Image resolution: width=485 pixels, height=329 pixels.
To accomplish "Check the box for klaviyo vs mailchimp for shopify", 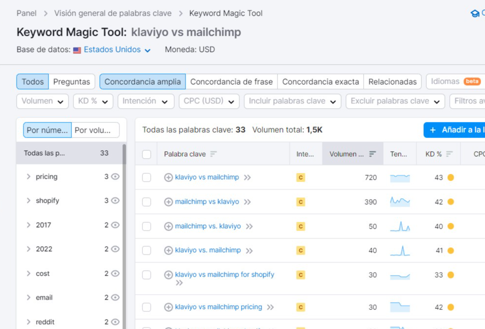I will tap(147, 275).
